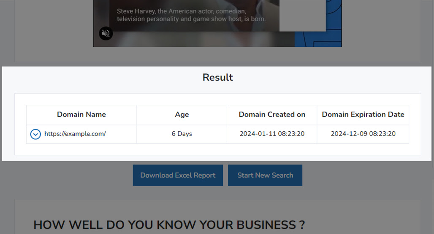Click the How Well Do You Know Your Business heading

[x=169, y=225]
